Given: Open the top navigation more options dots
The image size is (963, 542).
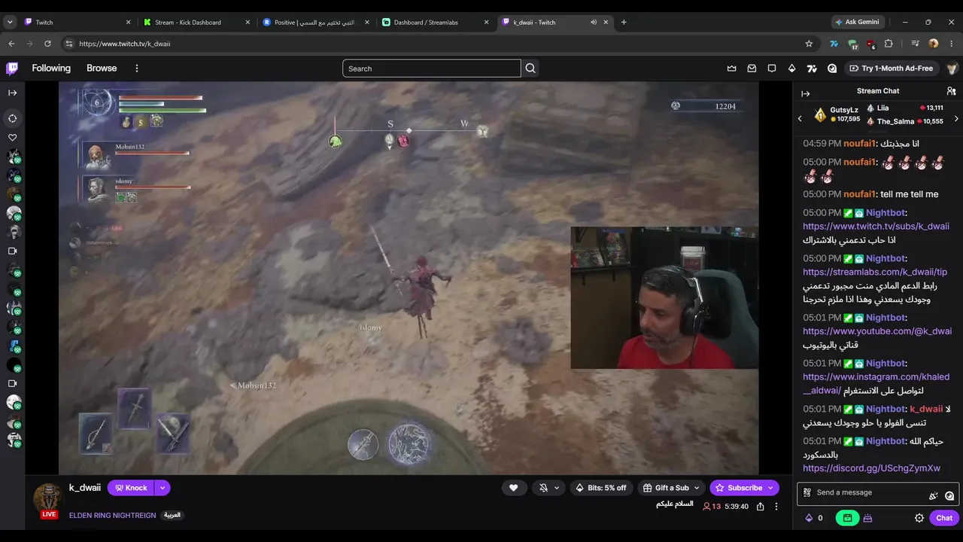Looking at the screenshot, I should [x=137, y=69].
